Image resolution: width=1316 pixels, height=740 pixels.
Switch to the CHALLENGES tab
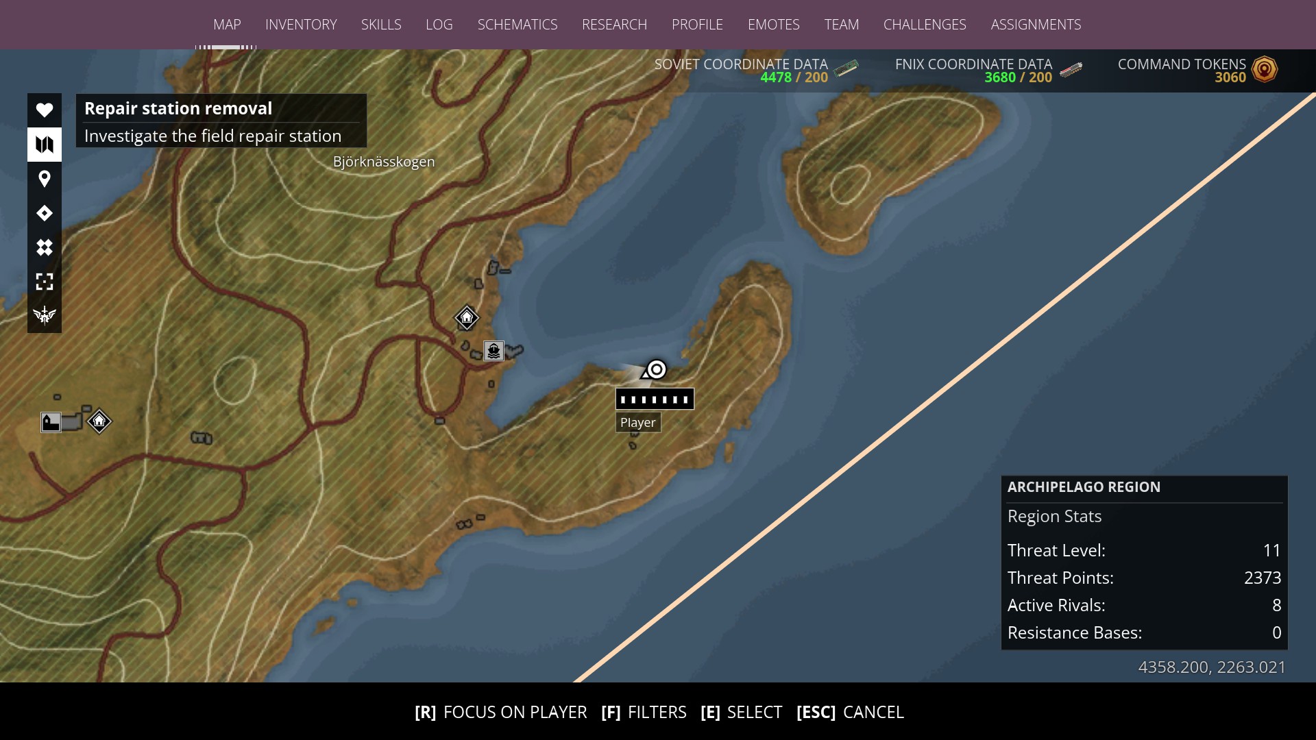925,25
